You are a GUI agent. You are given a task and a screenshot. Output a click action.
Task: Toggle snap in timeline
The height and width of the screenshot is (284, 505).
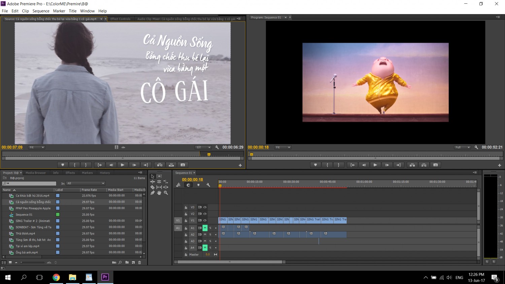pyautogui.click(x=189, y=185)
